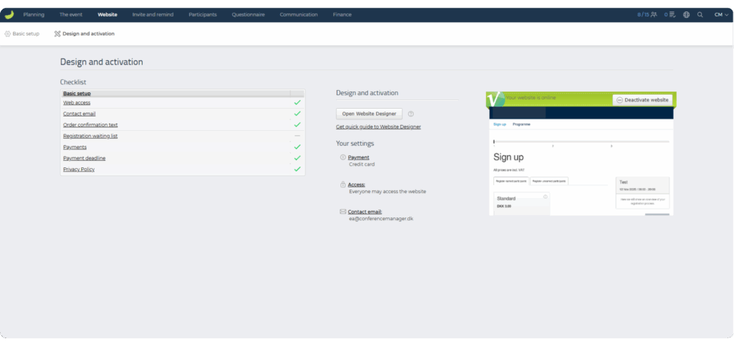This screenshot has width=734, height=346.
Task: Click the banana logo home icon
Action: point(9,14)
